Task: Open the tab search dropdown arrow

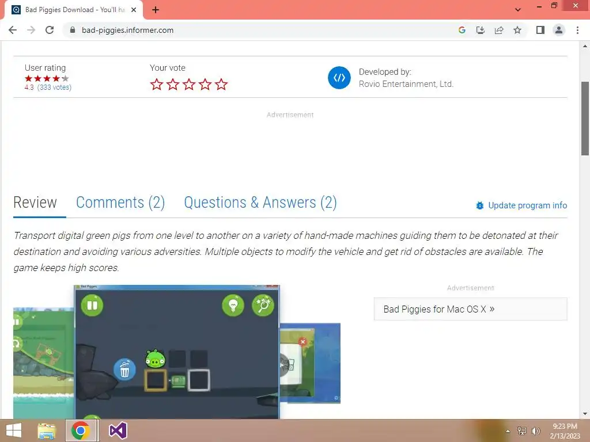Action: 518,10
